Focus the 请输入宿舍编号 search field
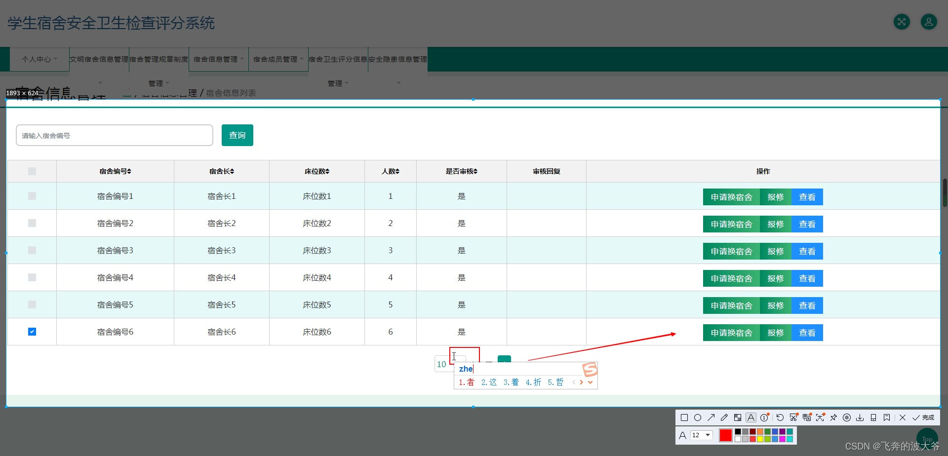The width and height of the screenshot is (948, 456). (115, 135)
